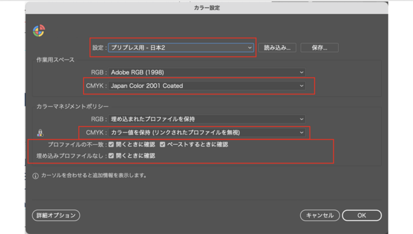Open the 設定 preset dropdown
413x234 pixels.
[x=181, y=48]
